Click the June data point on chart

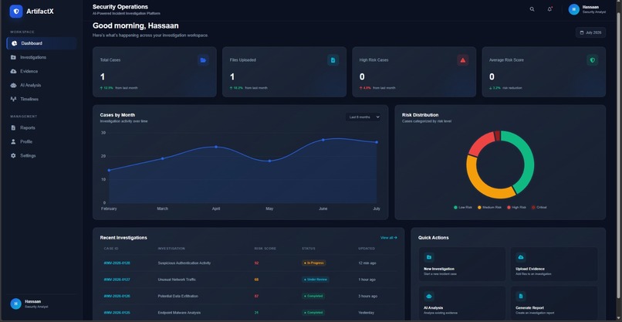323,140
